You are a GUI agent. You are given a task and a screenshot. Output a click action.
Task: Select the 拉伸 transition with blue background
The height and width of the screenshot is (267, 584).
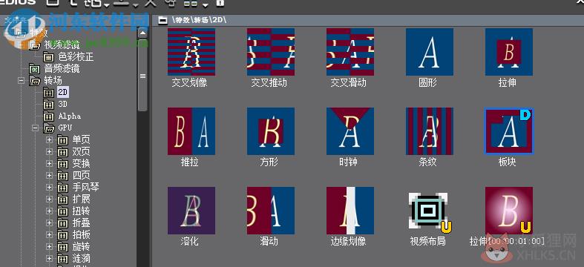[509, 52]
